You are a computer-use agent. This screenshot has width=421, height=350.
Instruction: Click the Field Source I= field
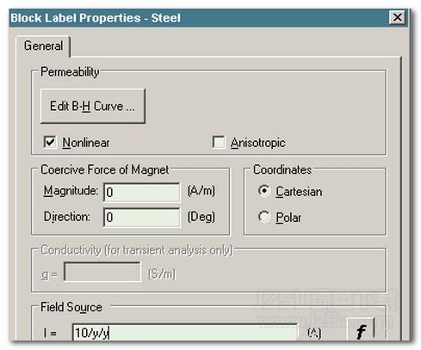tap(185, 332)
